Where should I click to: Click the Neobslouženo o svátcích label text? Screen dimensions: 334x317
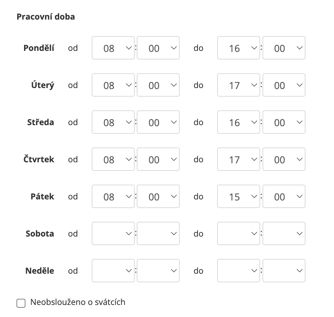[x=78, y=303]
